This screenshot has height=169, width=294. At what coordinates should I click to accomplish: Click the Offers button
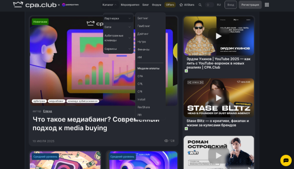(170, 5)
